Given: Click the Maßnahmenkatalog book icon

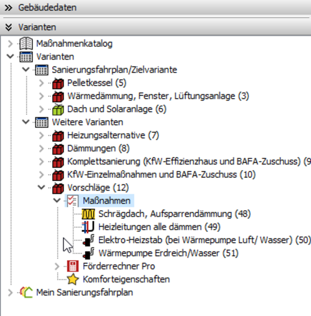Looking at the screenshot, I should point(26,43).
